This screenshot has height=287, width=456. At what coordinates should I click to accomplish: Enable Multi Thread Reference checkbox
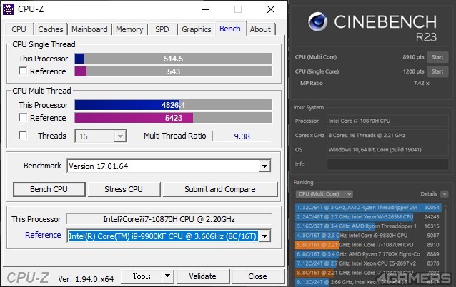[23, 117]
